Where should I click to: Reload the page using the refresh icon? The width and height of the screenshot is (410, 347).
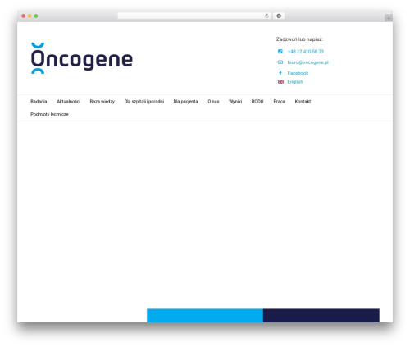(266, 16)
